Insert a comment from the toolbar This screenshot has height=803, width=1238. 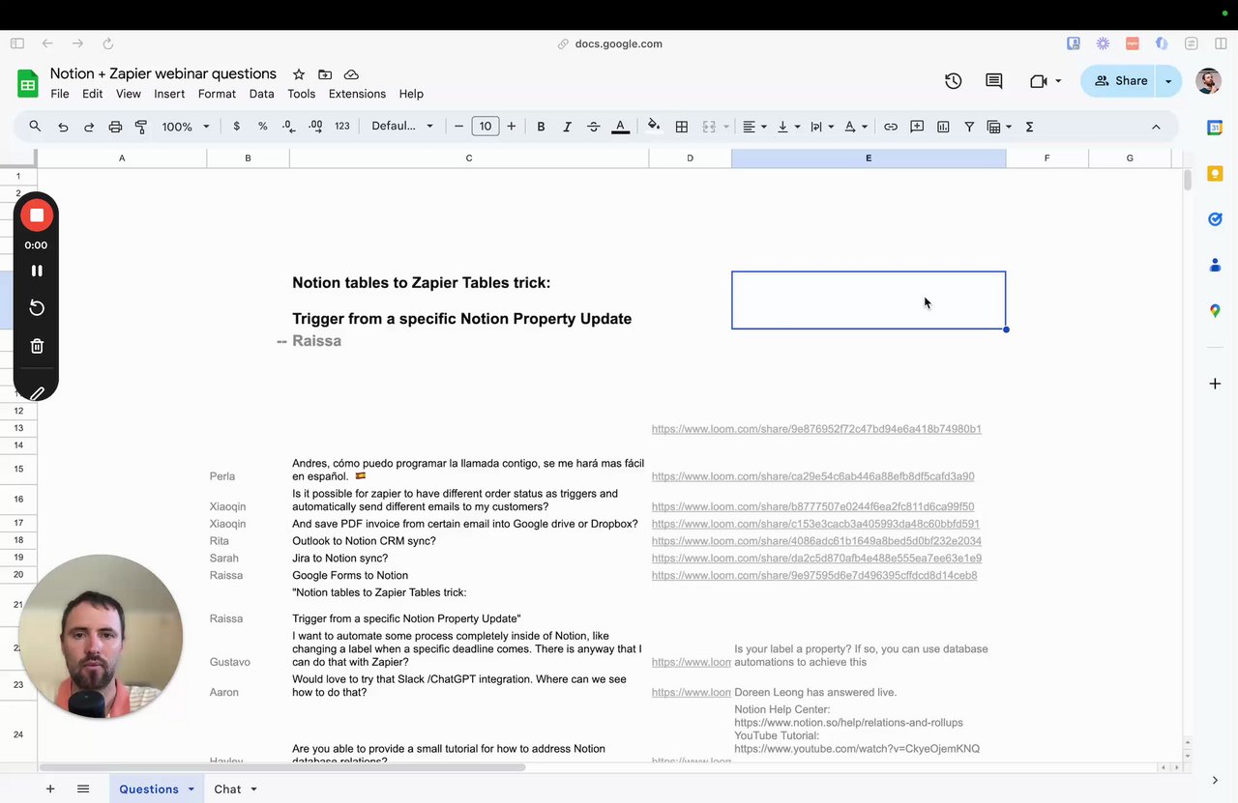pos(917,127)
